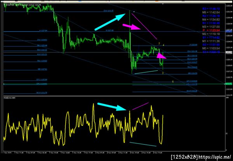Viewport: 233px width, 161px height.
Task: Select the Elliott wave label 3
Action: point(163,73)
